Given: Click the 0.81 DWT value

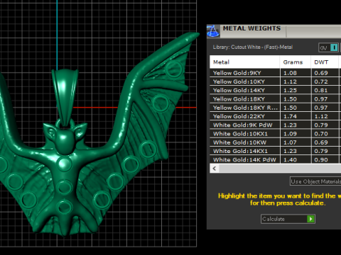Looking at the screenshot, I should 321,91.
